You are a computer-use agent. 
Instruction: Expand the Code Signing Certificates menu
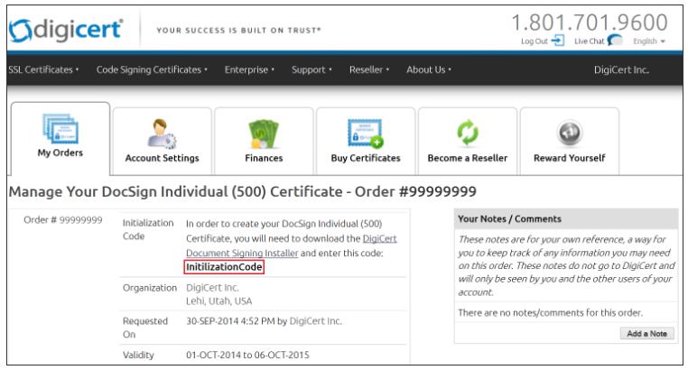click(x=152, y=69)
